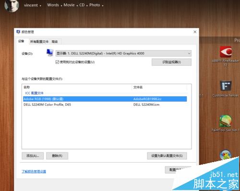
Task: Open ABBYY FineReader 12 desktop icon
Action: (226, 52)
